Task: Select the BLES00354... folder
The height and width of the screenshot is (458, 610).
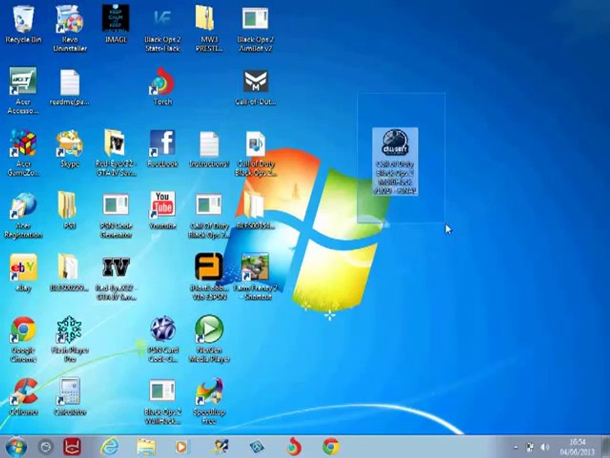Action: pyautogui.click(x=255, y=211)
